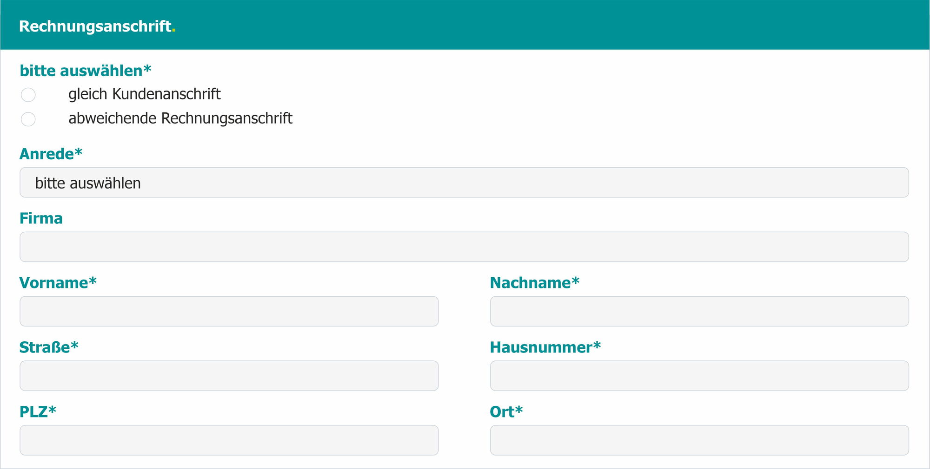930x469 pixels.
Task: Click the "Straße*" field label
Action: (x=49, y=347)
